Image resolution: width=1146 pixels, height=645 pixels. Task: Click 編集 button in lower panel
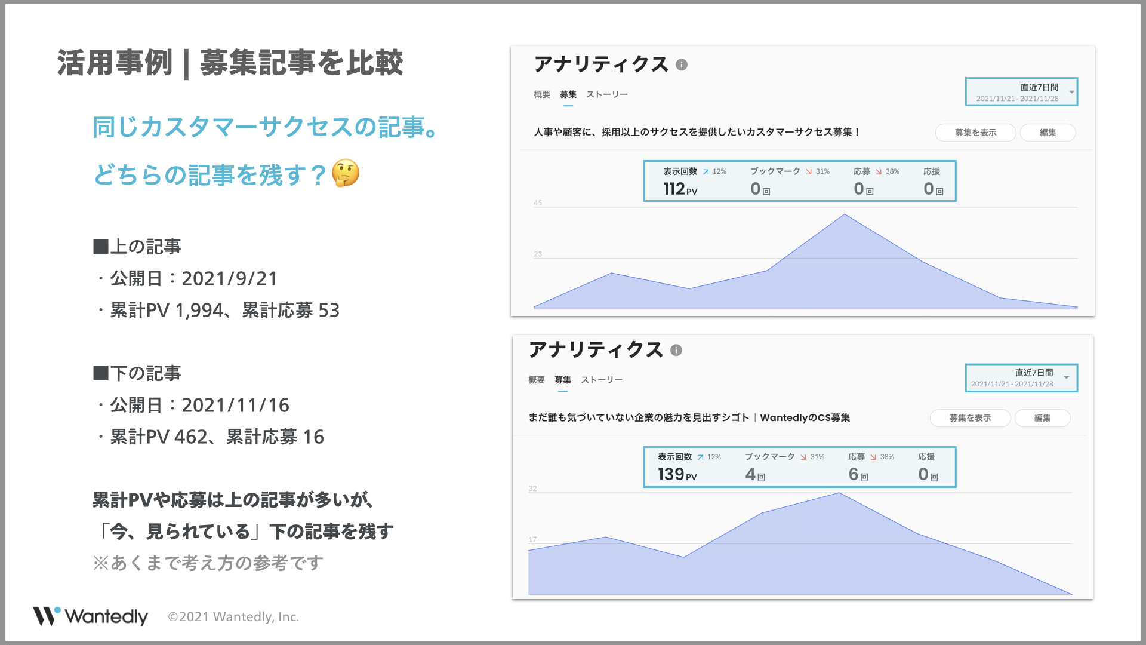tap(1042, 418)
